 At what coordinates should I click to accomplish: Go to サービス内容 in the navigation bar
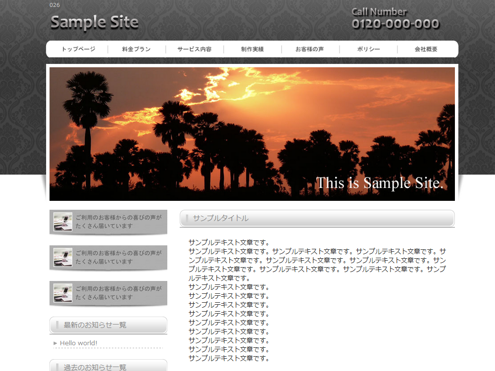coord(195,49)
